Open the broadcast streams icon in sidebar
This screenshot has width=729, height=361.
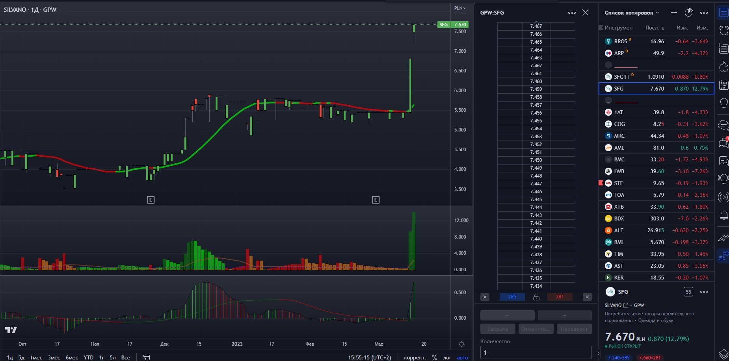tap(723, 197)
